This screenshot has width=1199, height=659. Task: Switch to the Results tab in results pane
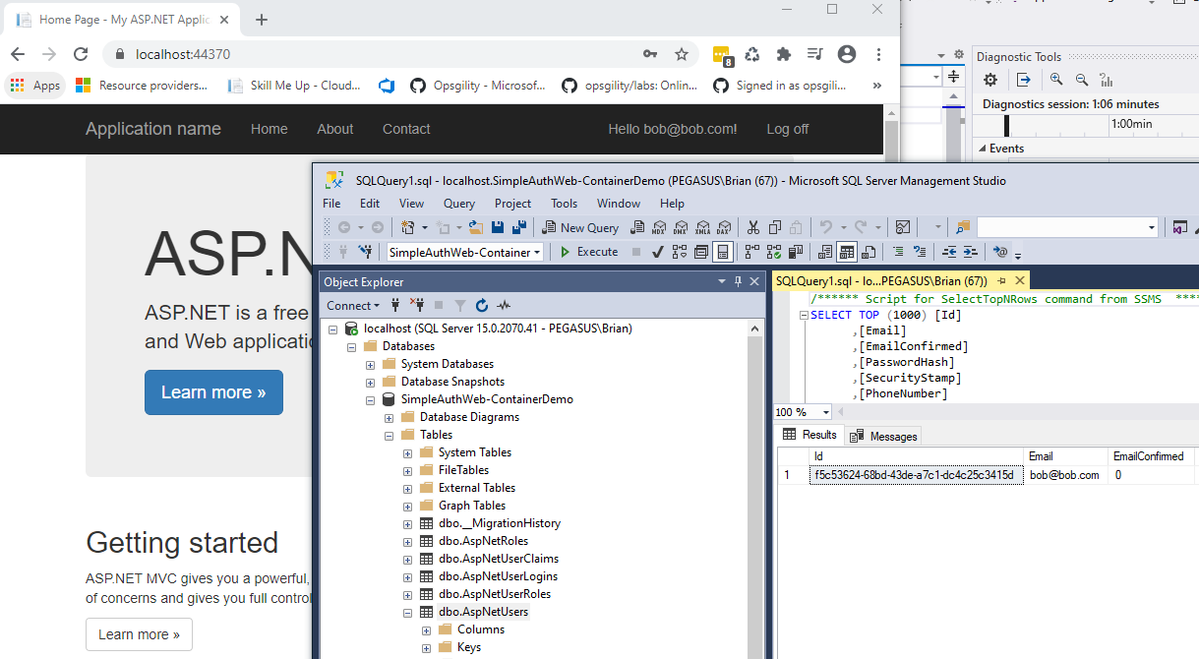click(x=809, y=435)
